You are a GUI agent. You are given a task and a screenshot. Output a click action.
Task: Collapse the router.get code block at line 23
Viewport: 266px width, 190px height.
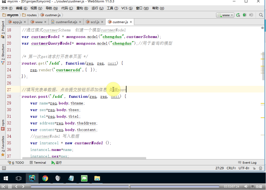(20, 64)
